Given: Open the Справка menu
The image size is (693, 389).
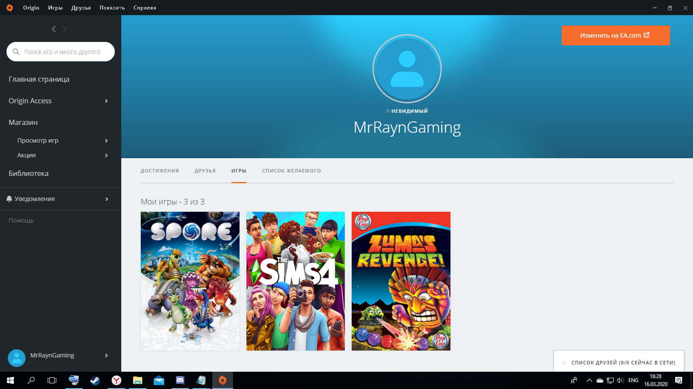Looking at the screenshot, I should [145, 8].
